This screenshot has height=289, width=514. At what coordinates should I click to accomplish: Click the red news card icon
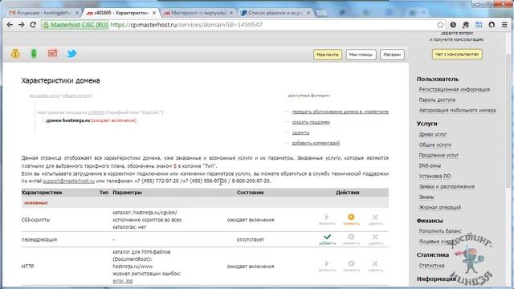[x=52, y=53]
